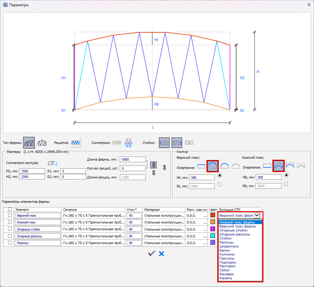Screen dimensions: 314x287
Task: Toggle the contour symmetry icon
Action: (52, 163)
